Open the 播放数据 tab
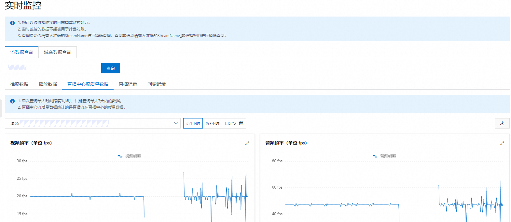Viewport: 511px width, 222px height. coord(48,84)
